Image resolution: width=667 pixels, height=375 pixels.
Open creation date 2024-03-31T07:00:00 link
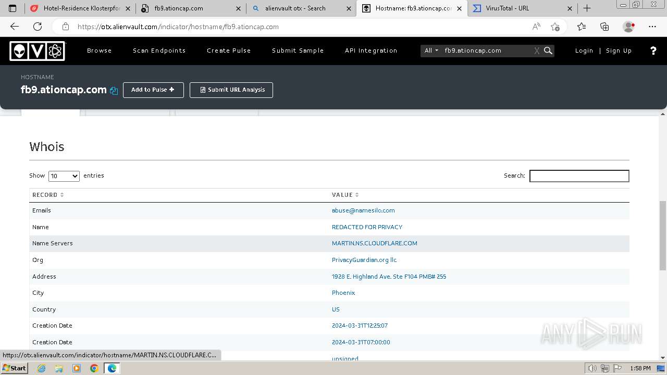point(361,342)
